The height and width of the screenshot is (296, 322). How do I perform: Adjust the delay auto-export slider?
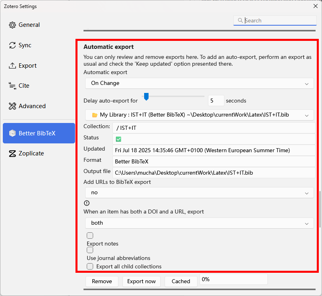tap(146, 97)
